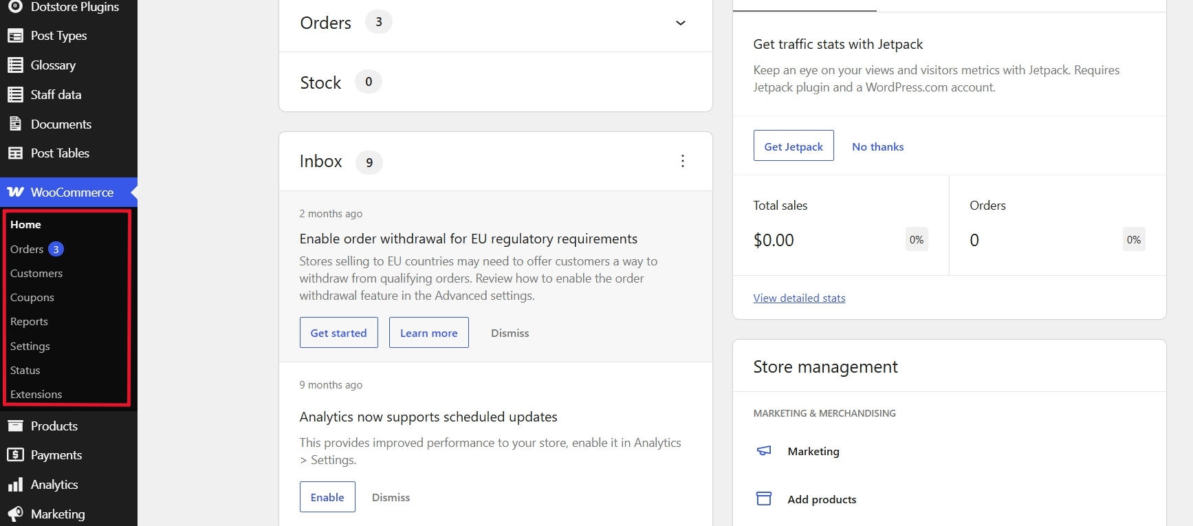Open Add products in Store management
The image size is (1193, 526).
pyautogui.click(x=822, y=499)
